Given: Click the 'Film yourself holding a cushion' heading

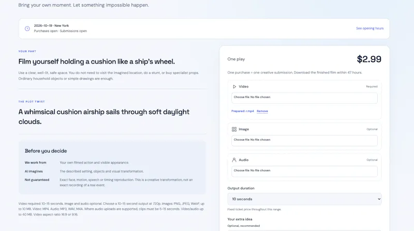Looking at the screenshot, I should coord(96,61).
